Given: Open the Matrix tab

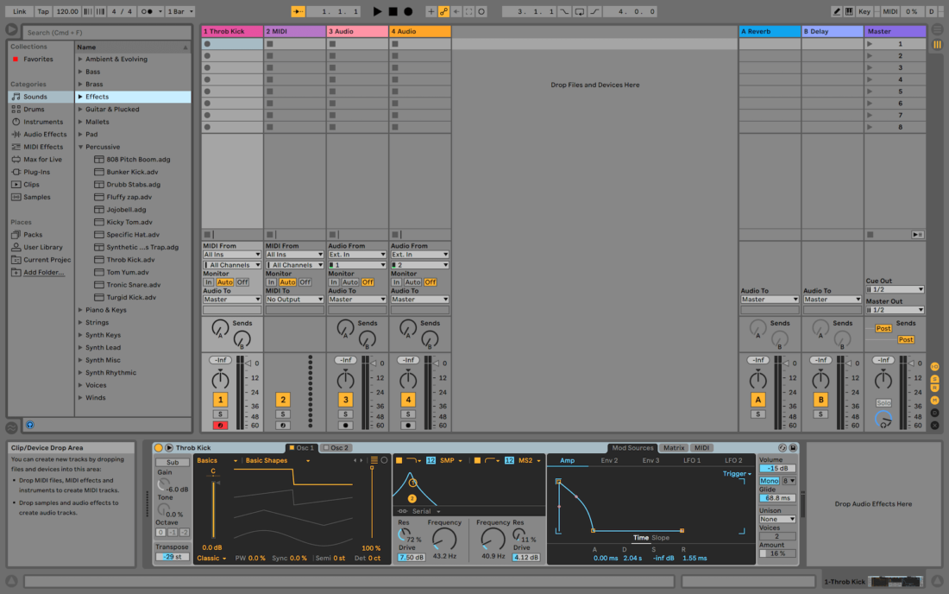Looking at the screenshot, I should pos(674,448).
